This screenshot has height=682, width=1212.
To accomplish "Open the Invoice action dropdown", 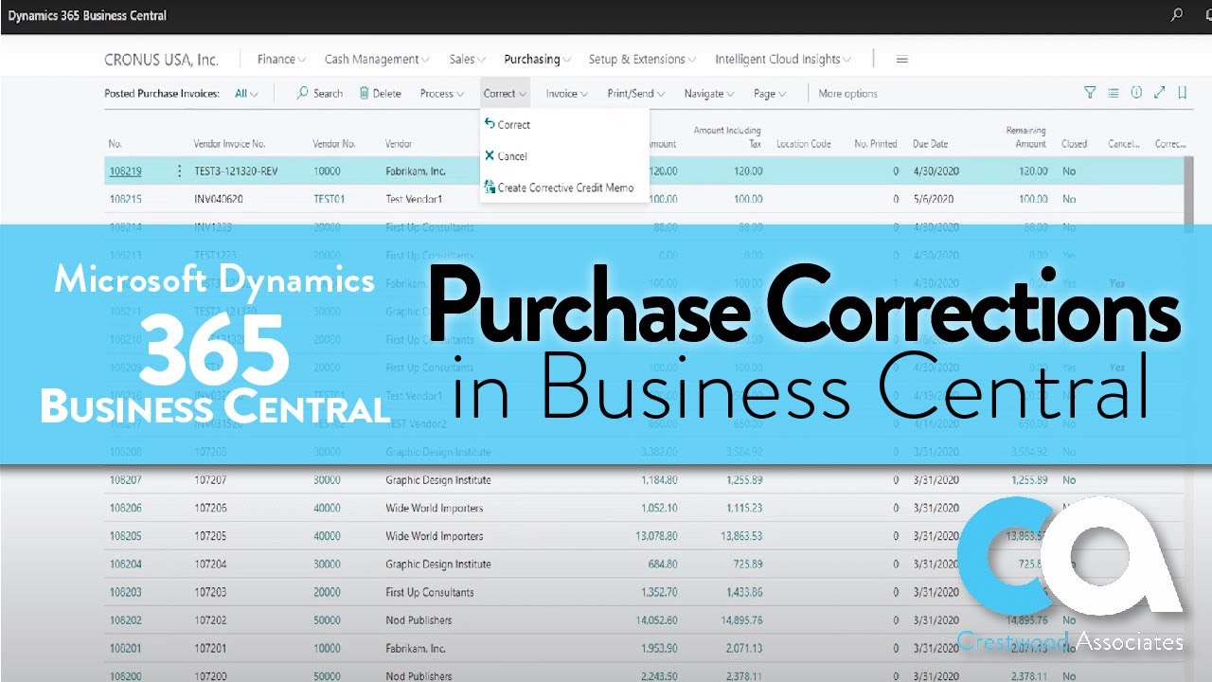I will pos(567,94).
